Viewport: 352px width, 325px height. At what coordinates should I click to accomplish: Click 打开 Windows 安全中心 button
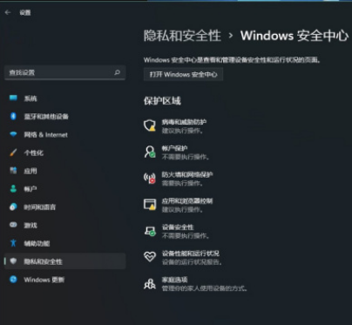[183, 74]
